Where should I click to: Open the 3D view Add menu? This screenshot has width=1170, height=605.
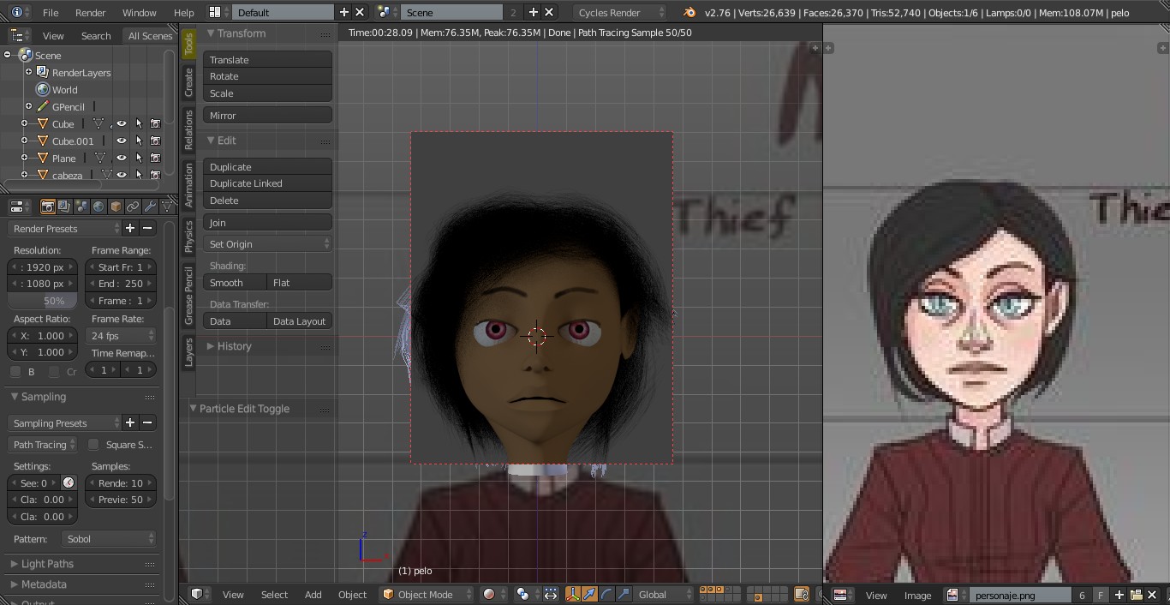(x=313, y=594)
